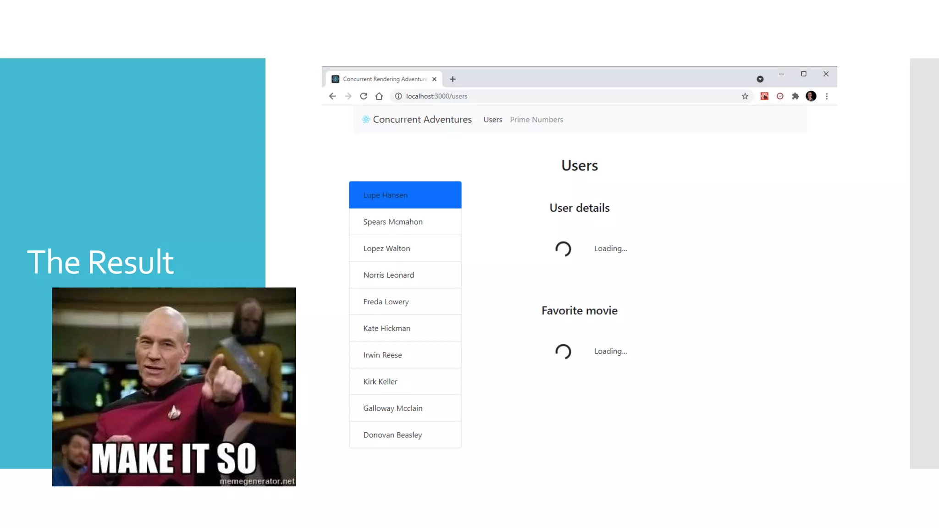Click the browser back arrow
The width and height of the screenshot is (939, 528).
point(332,96)
